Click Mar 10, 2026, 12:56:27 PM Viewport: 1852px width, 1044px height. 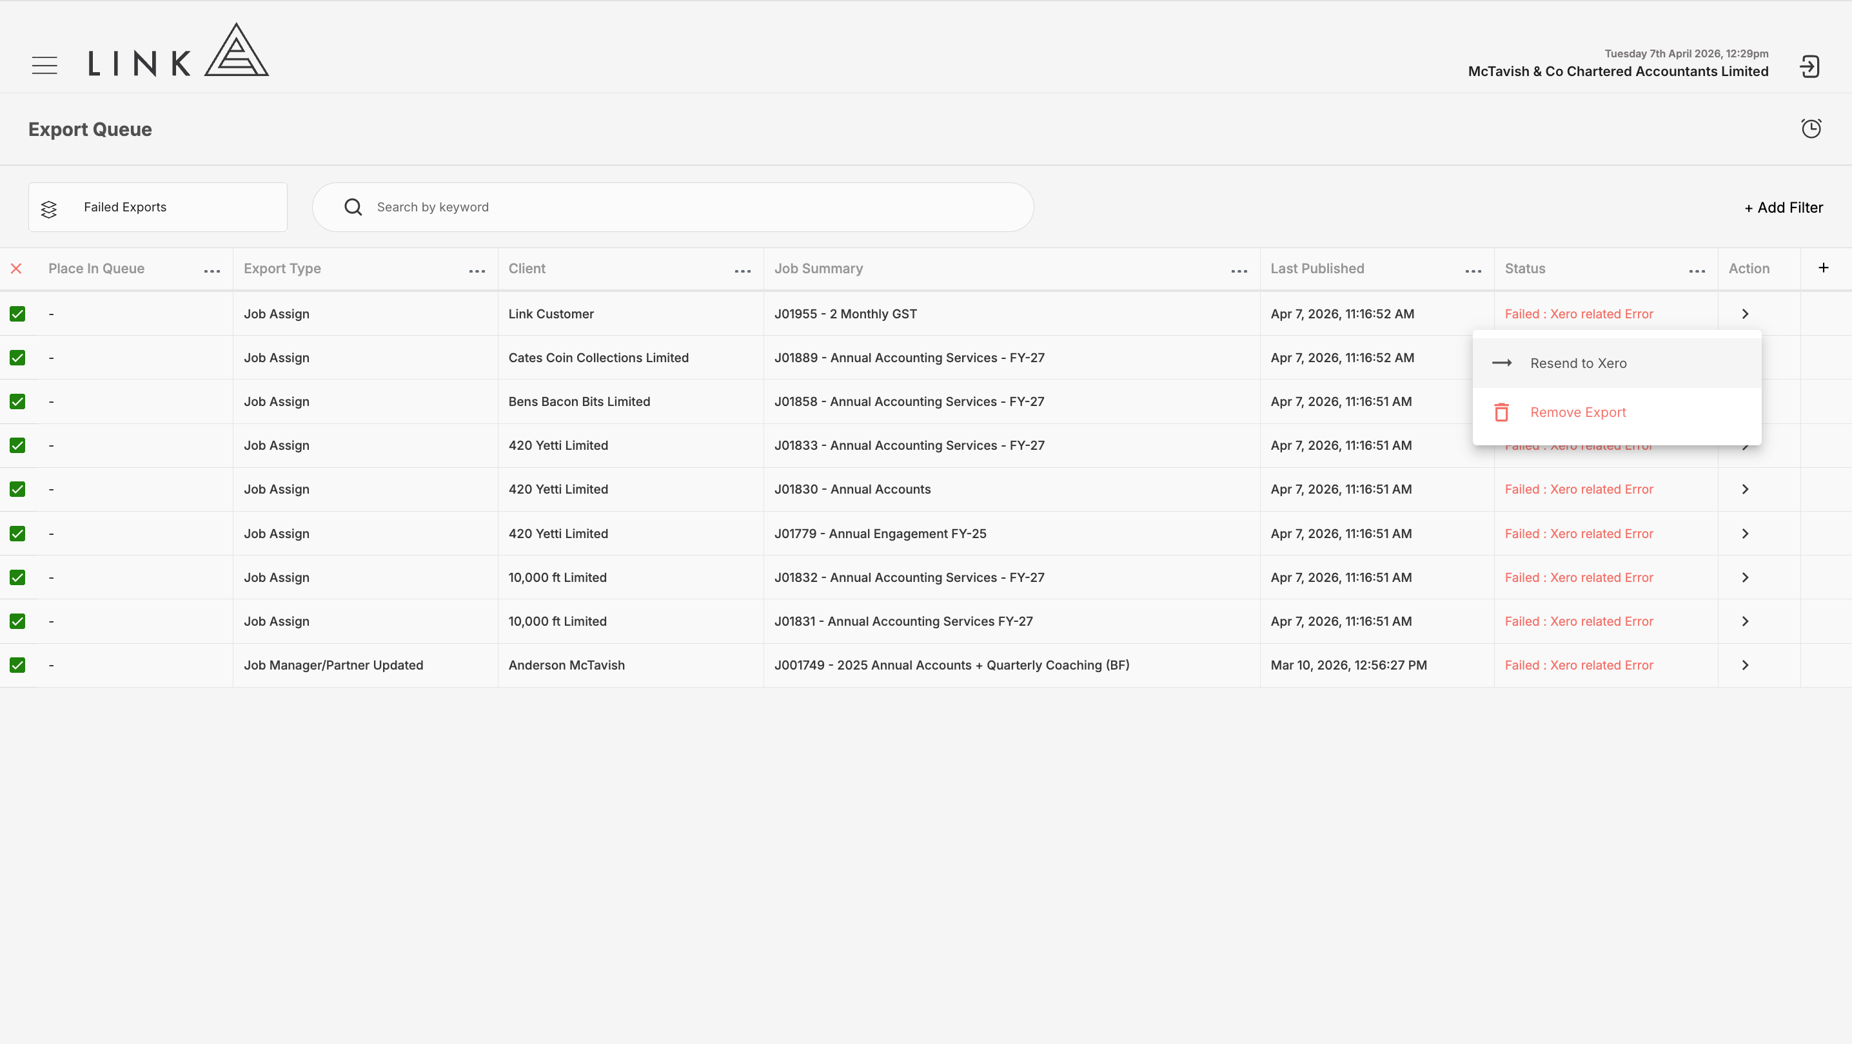click(x=1348, y=665)
